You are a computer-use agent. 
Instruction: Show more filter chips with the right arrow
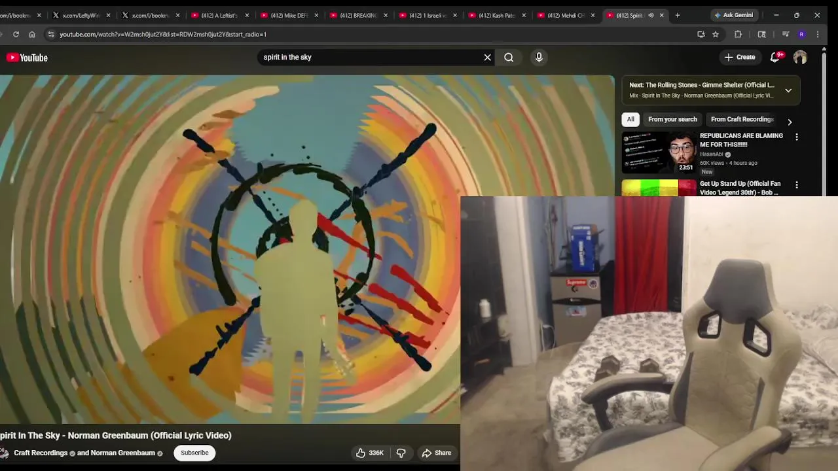pyautogui.click(x=790, y=122)
